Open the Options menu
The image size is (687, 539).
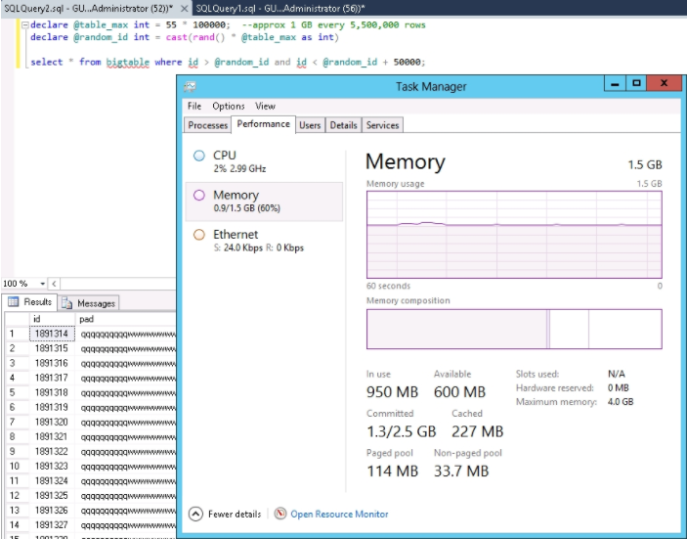[x=228, y=106]
